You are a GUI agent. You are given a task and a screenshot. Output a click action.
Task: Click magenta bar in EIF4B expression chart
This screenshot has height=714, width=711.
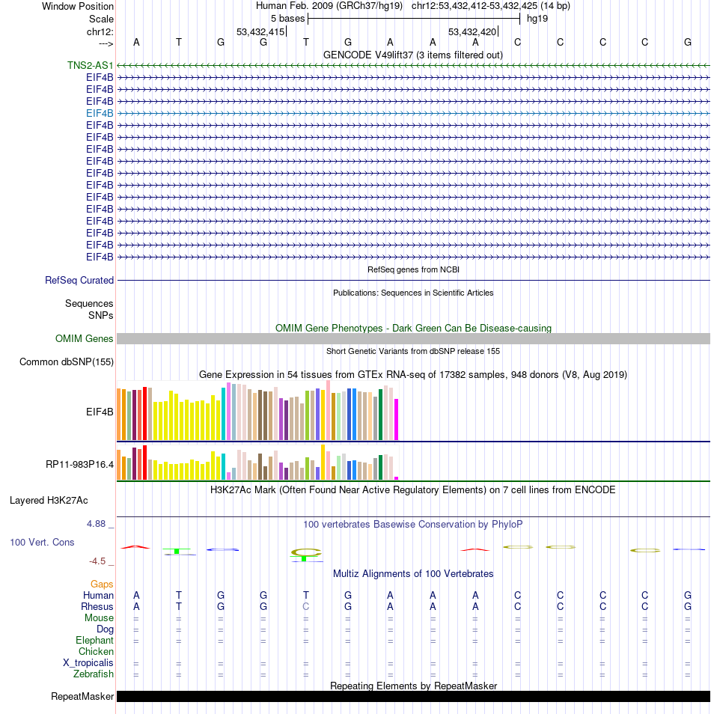[396, 419]
